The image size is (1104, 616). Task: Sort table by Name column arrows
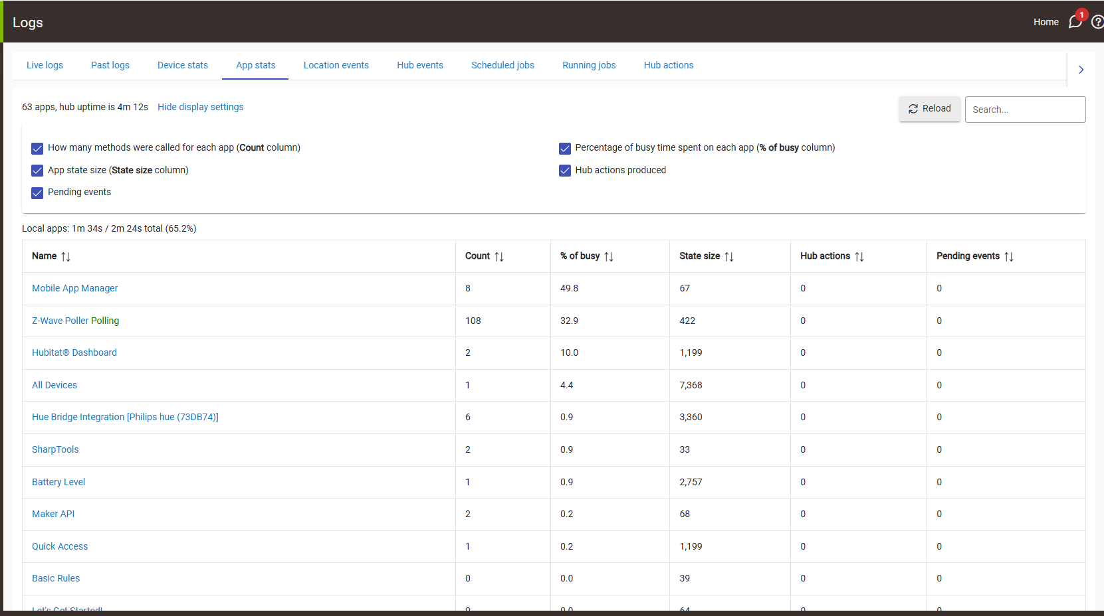[66, 257]
